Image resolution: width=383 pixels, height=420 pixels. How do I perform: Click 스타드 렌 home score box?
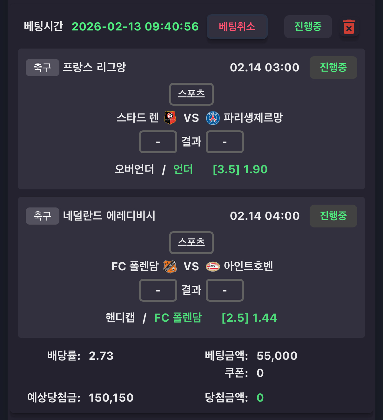pos(158,142)
